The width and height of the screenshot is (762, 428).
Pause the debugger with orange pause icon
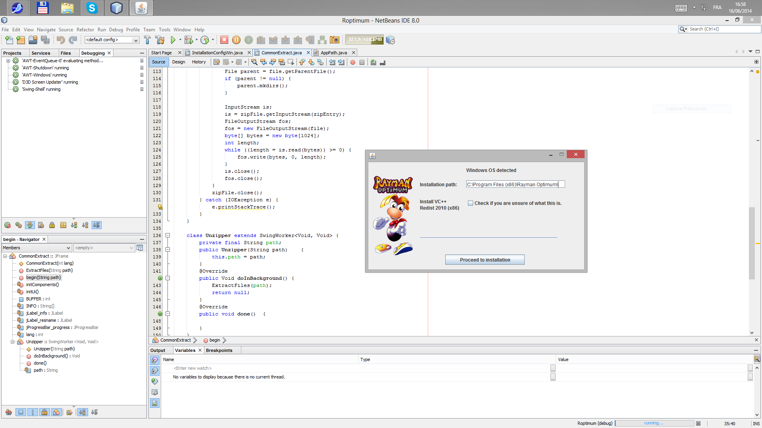pos(236,40)
